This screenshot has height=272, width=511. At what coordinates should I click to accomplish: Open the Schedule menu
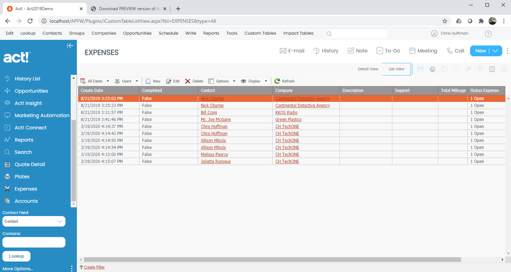(168, 33)
